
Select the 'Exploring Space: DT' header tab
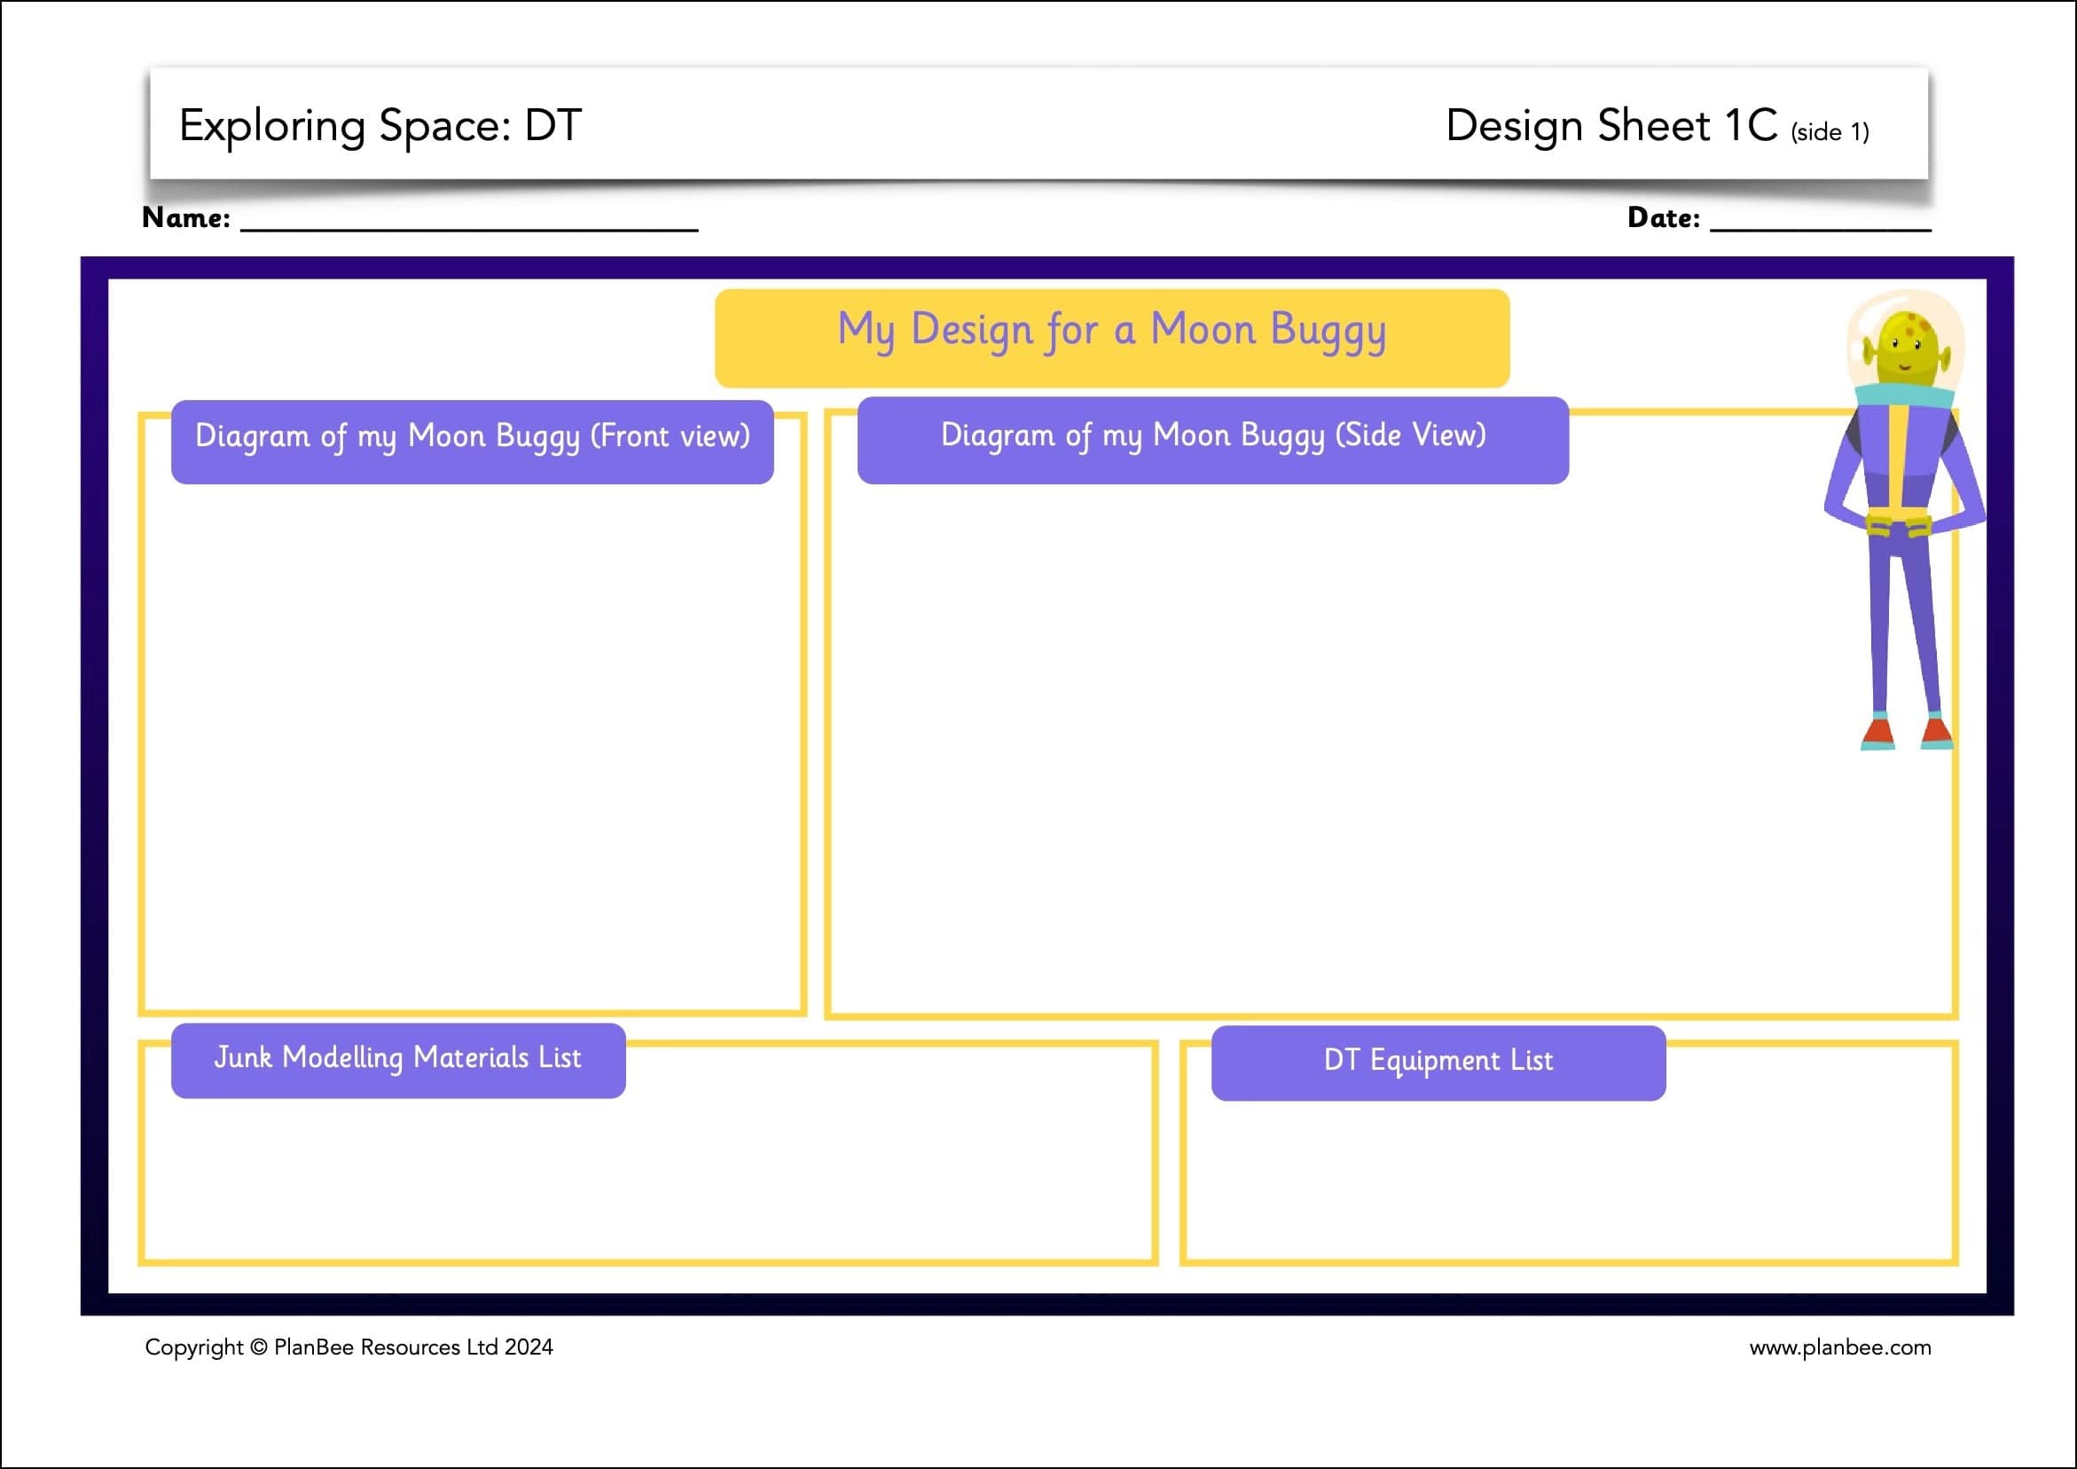pos(380,127)
